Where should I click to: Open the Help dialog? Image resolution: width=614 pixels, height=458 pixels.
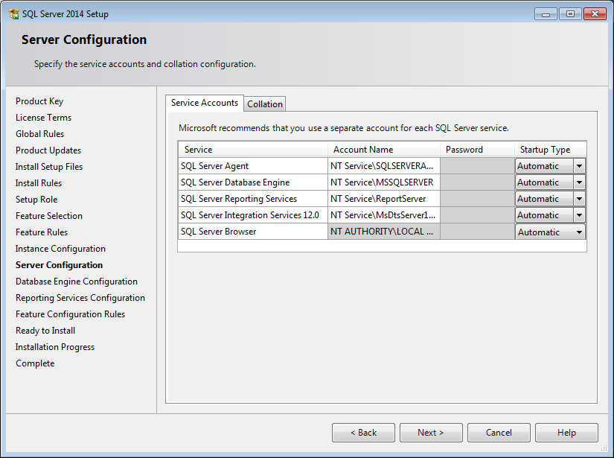[566, 433]
